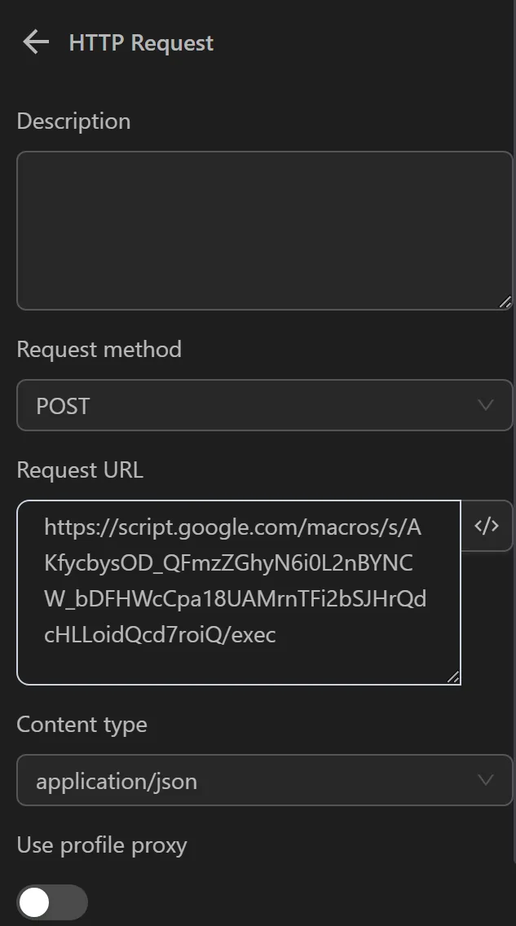Click the back arrow to exit HTTP Request

tap(34, 42)
